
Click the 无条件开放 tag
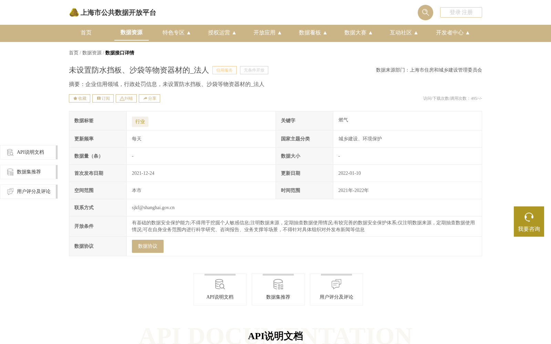254,70
